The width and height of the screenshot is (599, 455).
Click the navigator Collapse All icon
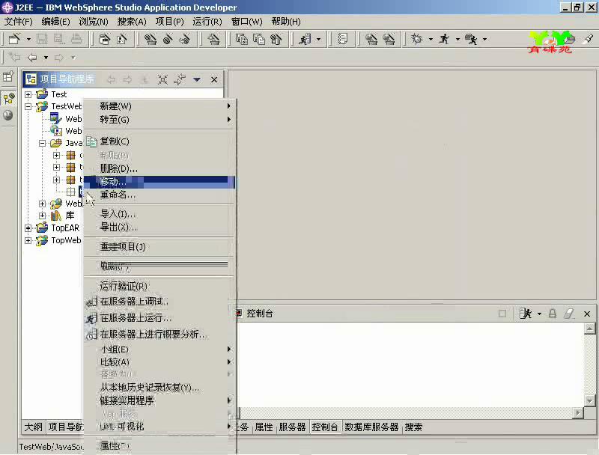pyautogui.click(x=162, y=79)
